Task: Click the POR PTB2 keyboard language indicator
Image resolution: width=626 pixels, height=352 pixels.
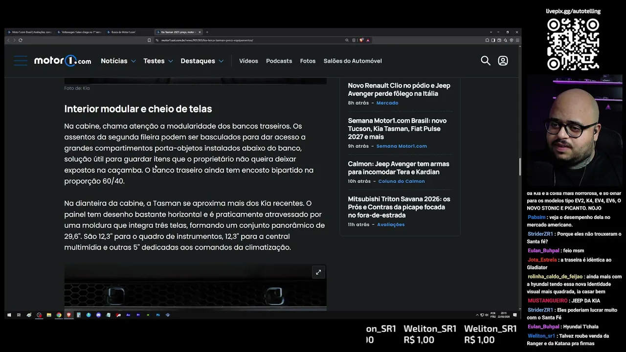Action: pos(492,315)
